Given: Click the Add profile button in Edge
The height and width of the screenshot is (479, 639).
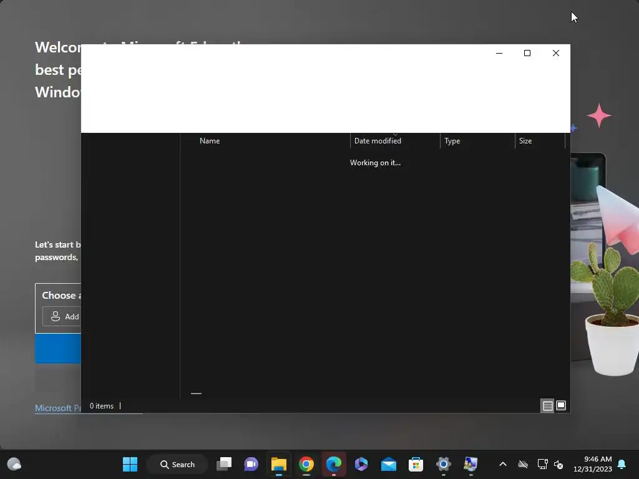Looking at the screenshot, I should pos(62,316).
